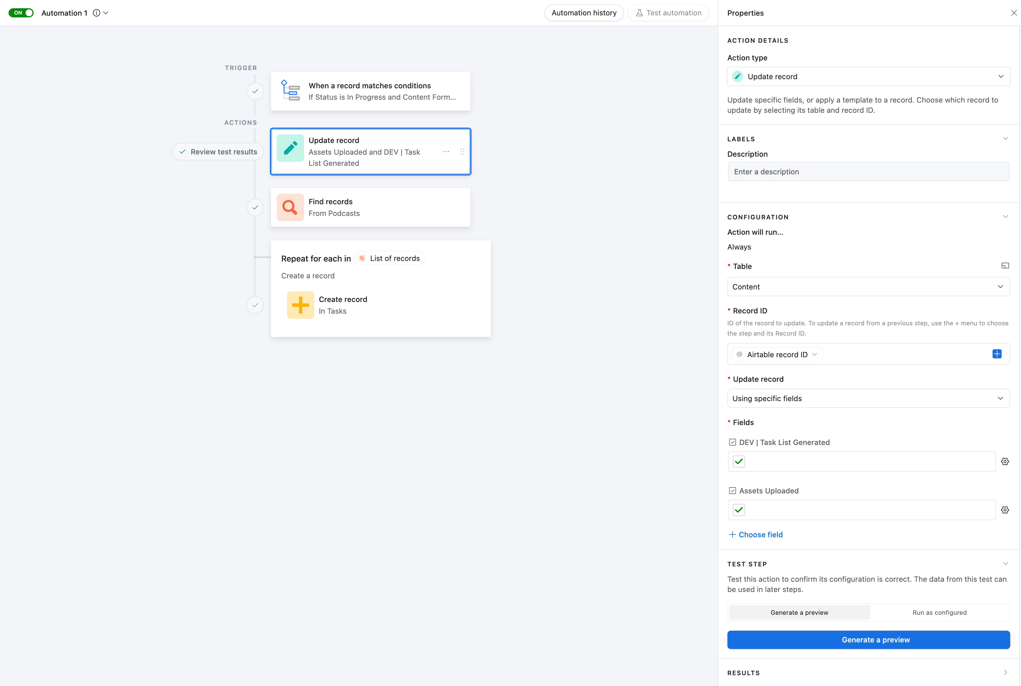Uncheck the Assets Uploaded value checkbox
This screenshot has width=1021, height=686.
coord(739,510)
